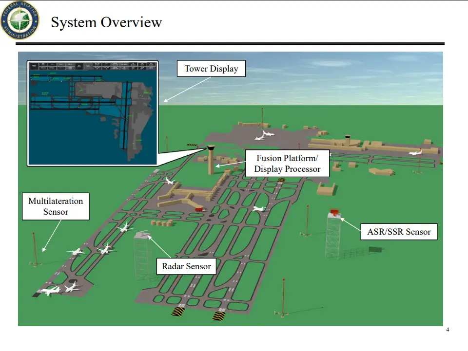Click the red radar dish atop the ASR/SSR tower

335,212
